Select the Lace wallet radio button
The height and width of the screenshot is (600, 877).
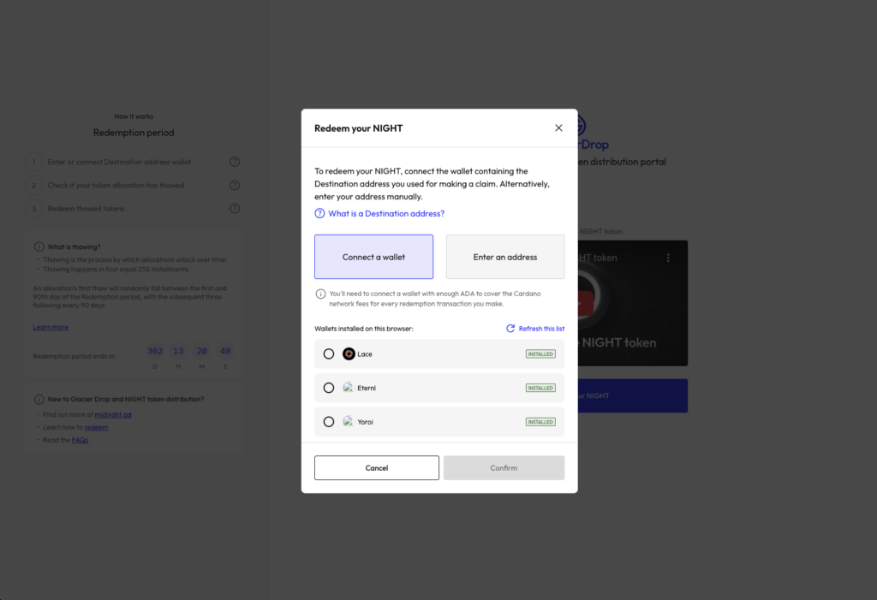[329, 353]
